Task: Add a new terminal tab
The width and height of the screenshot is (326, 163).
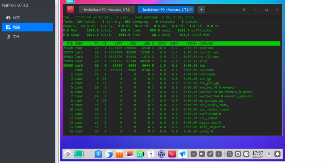Action: pyautogui.click(x=201, y=10)
